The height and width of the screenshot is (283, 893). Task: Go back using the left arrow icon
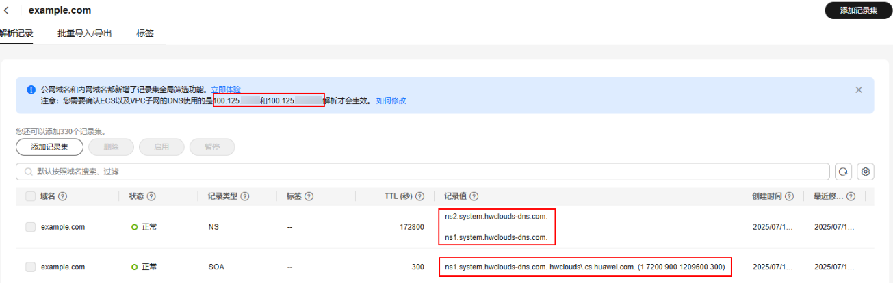pos(7,11)
